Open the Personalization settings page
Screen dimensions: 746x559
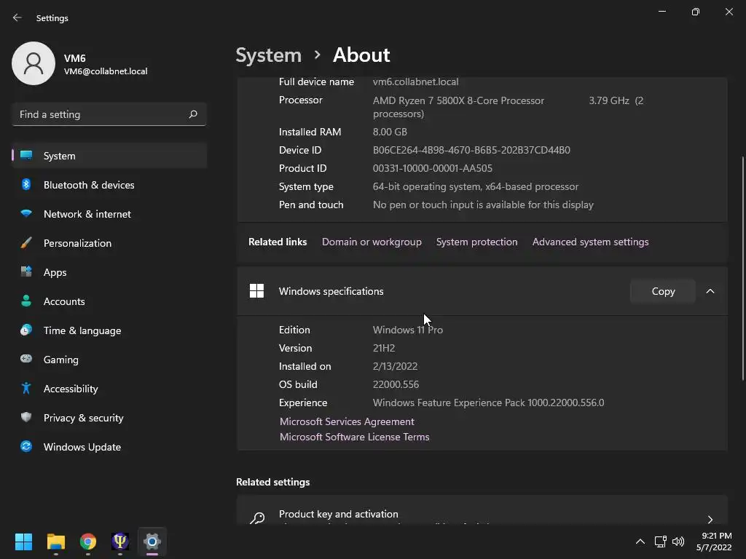109,243
